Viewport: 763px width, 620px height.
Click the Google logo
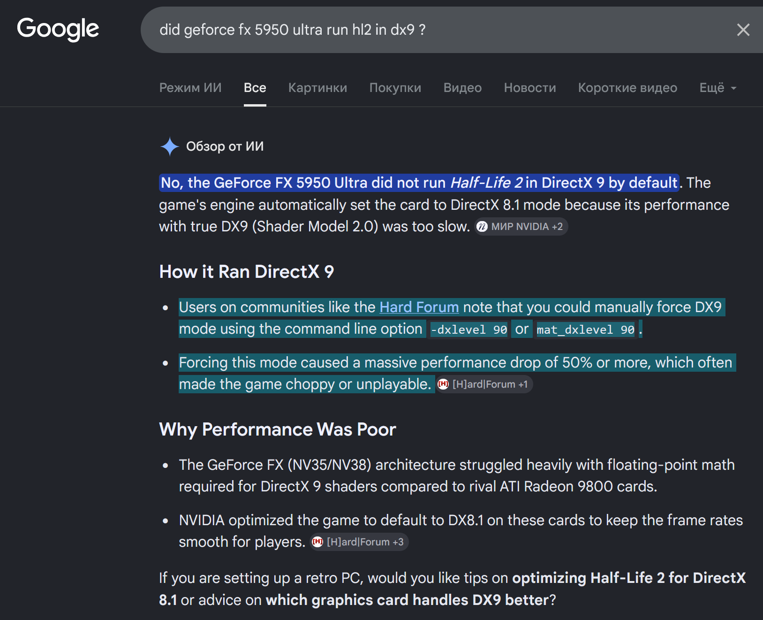(58, 30)
